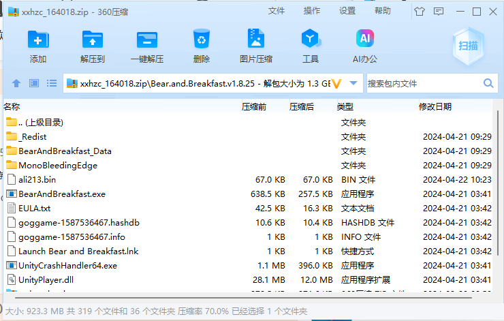
Task: Sort by the 压缩前 column header
Action: click(x=253, y=106)
